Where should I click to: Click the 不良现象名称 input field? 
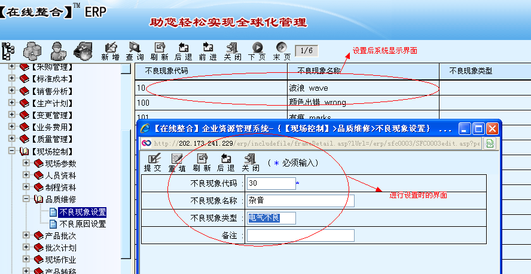300,201
